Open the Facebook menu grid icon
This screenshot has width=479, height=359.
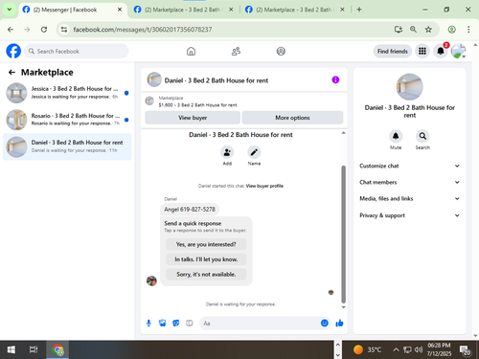[422, 51]
